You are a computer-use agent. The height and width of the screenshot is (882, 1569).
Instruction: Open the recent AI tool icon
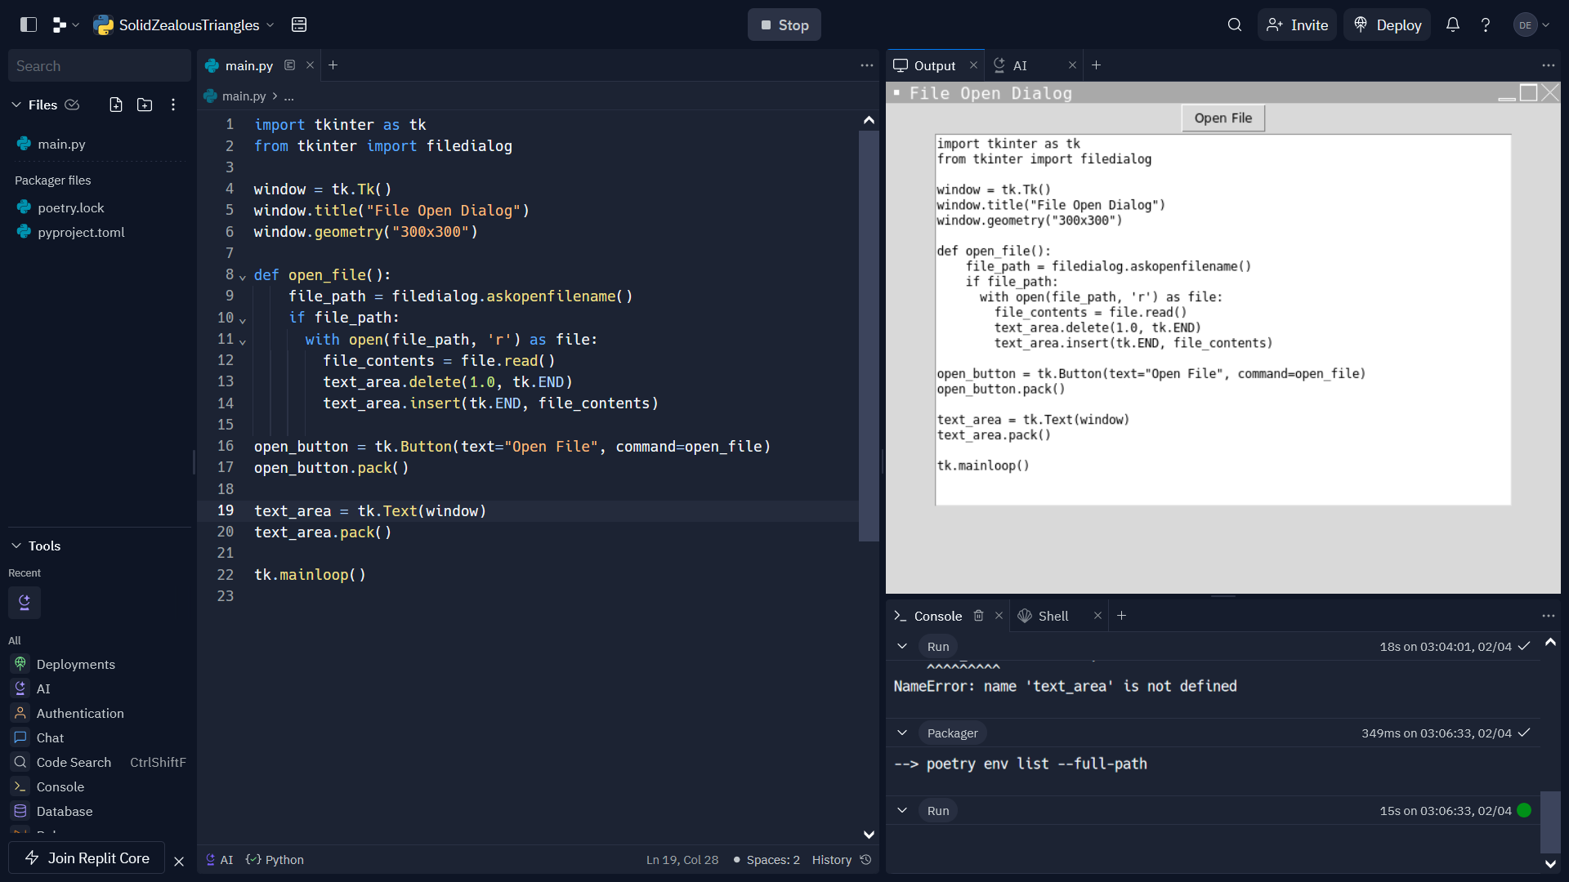click(x=25, y=603)
